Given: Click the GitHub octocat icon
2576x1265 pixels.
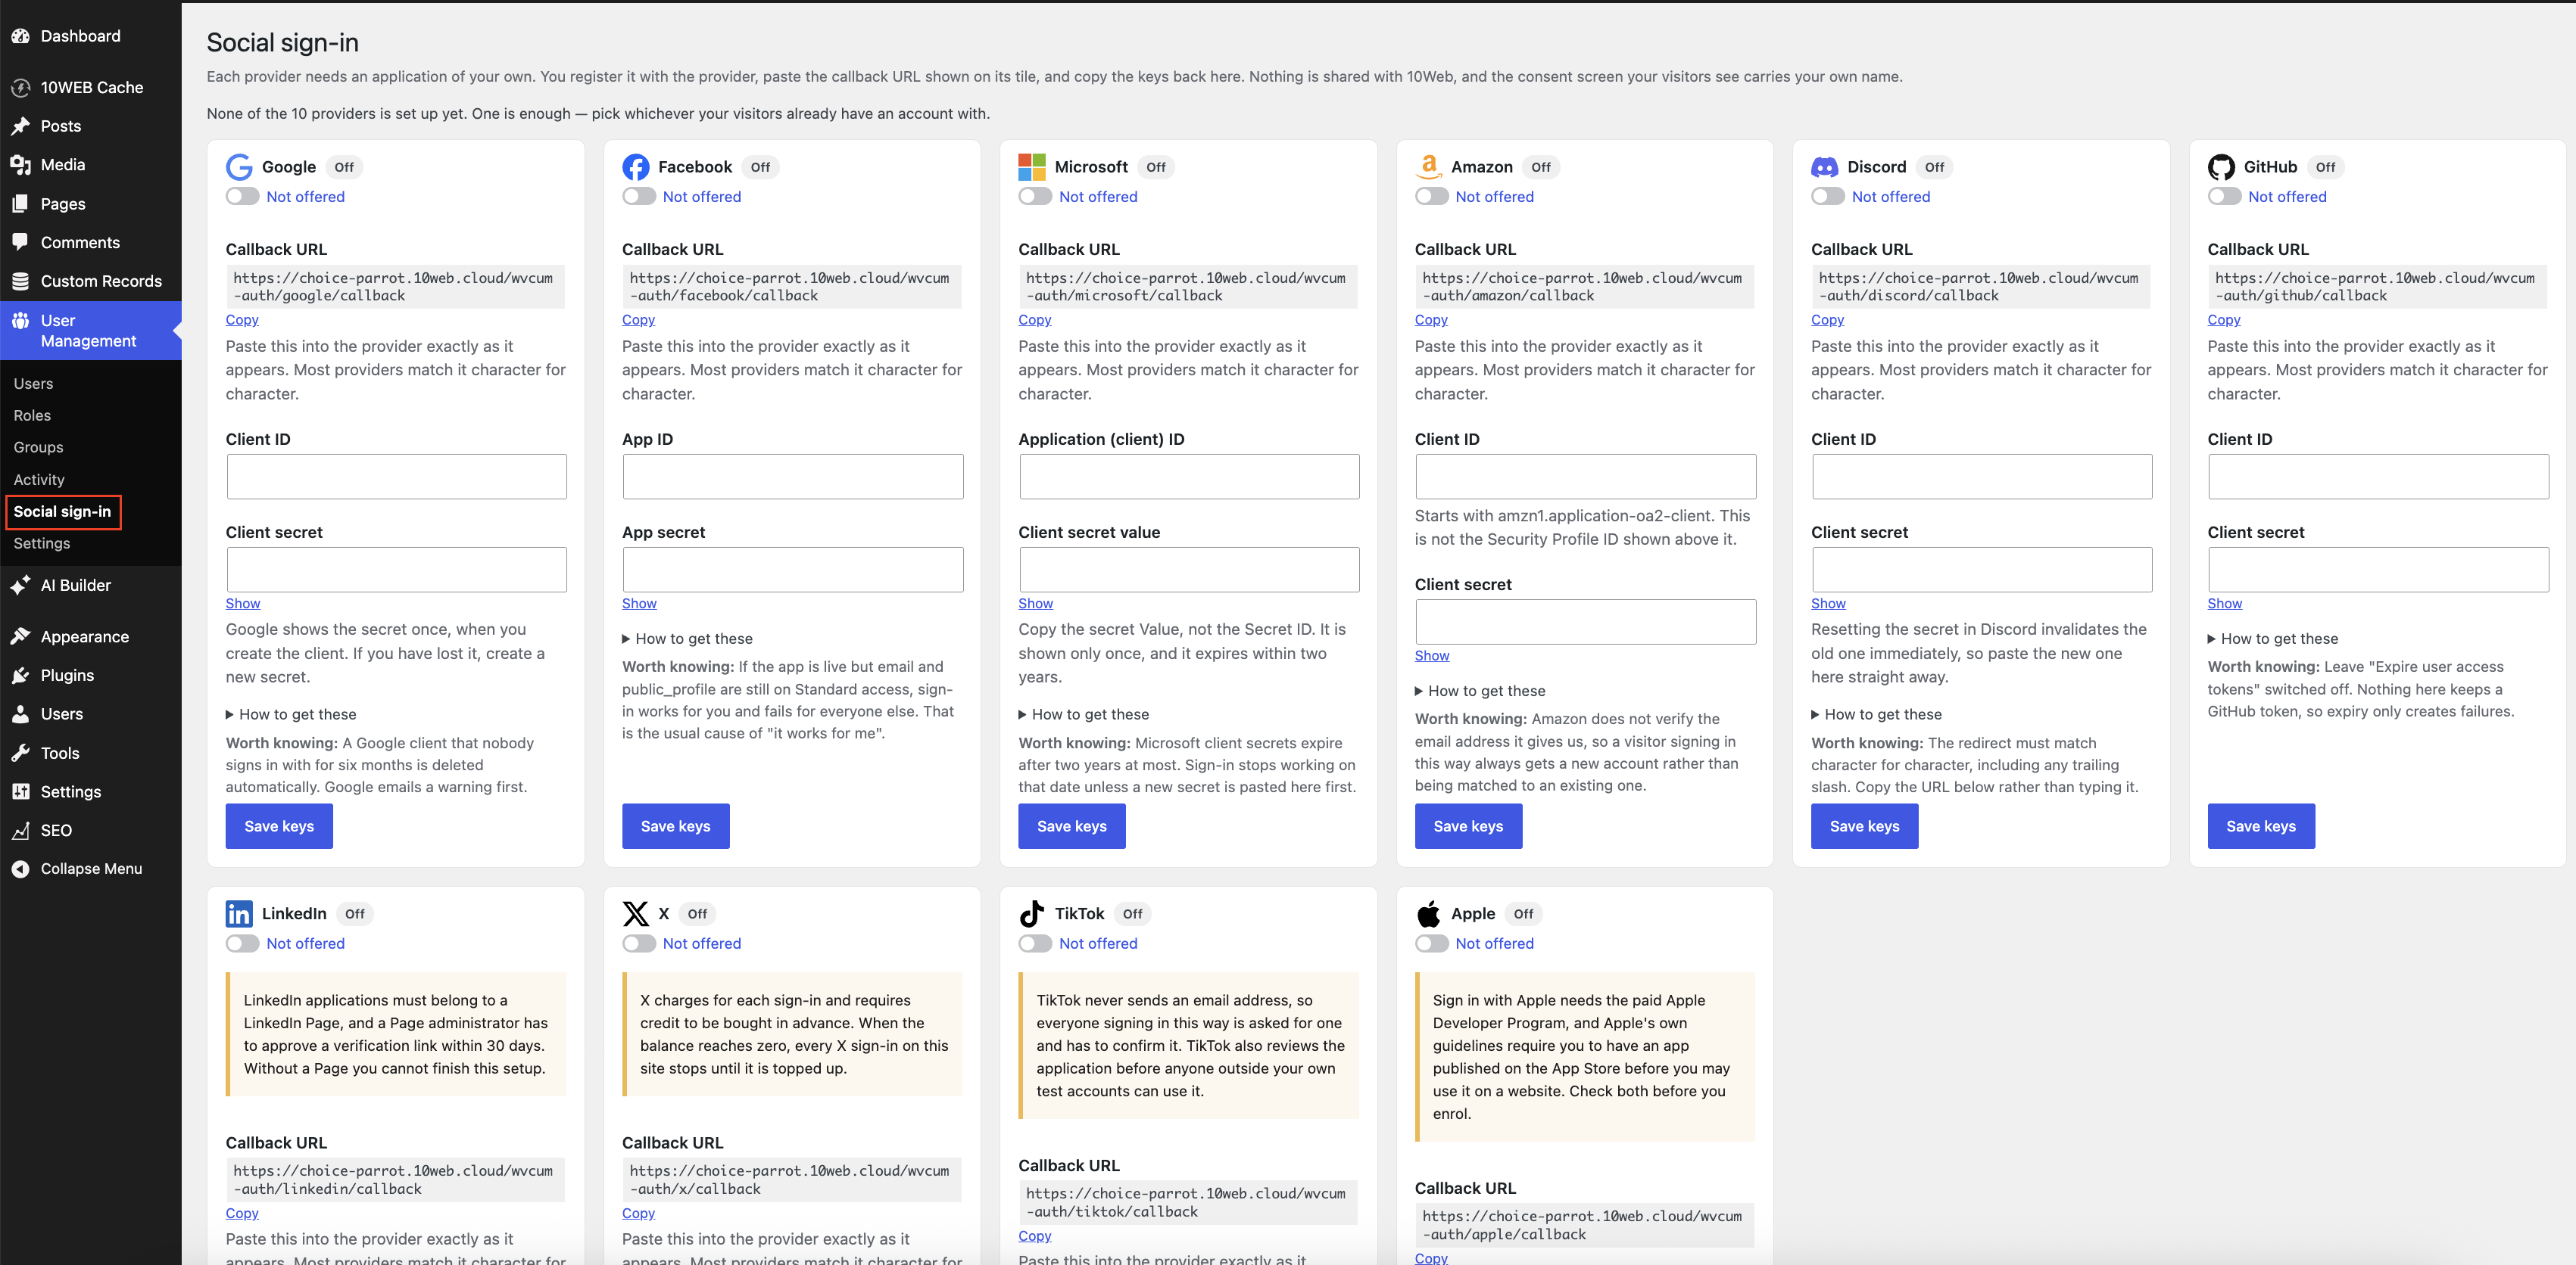Looking at the screenshot, I should click(2221, 167).
